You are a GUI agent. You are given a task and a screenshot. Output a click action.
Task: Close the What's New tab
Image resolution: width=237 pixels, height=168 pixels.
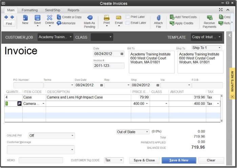[x=232, y=97]
